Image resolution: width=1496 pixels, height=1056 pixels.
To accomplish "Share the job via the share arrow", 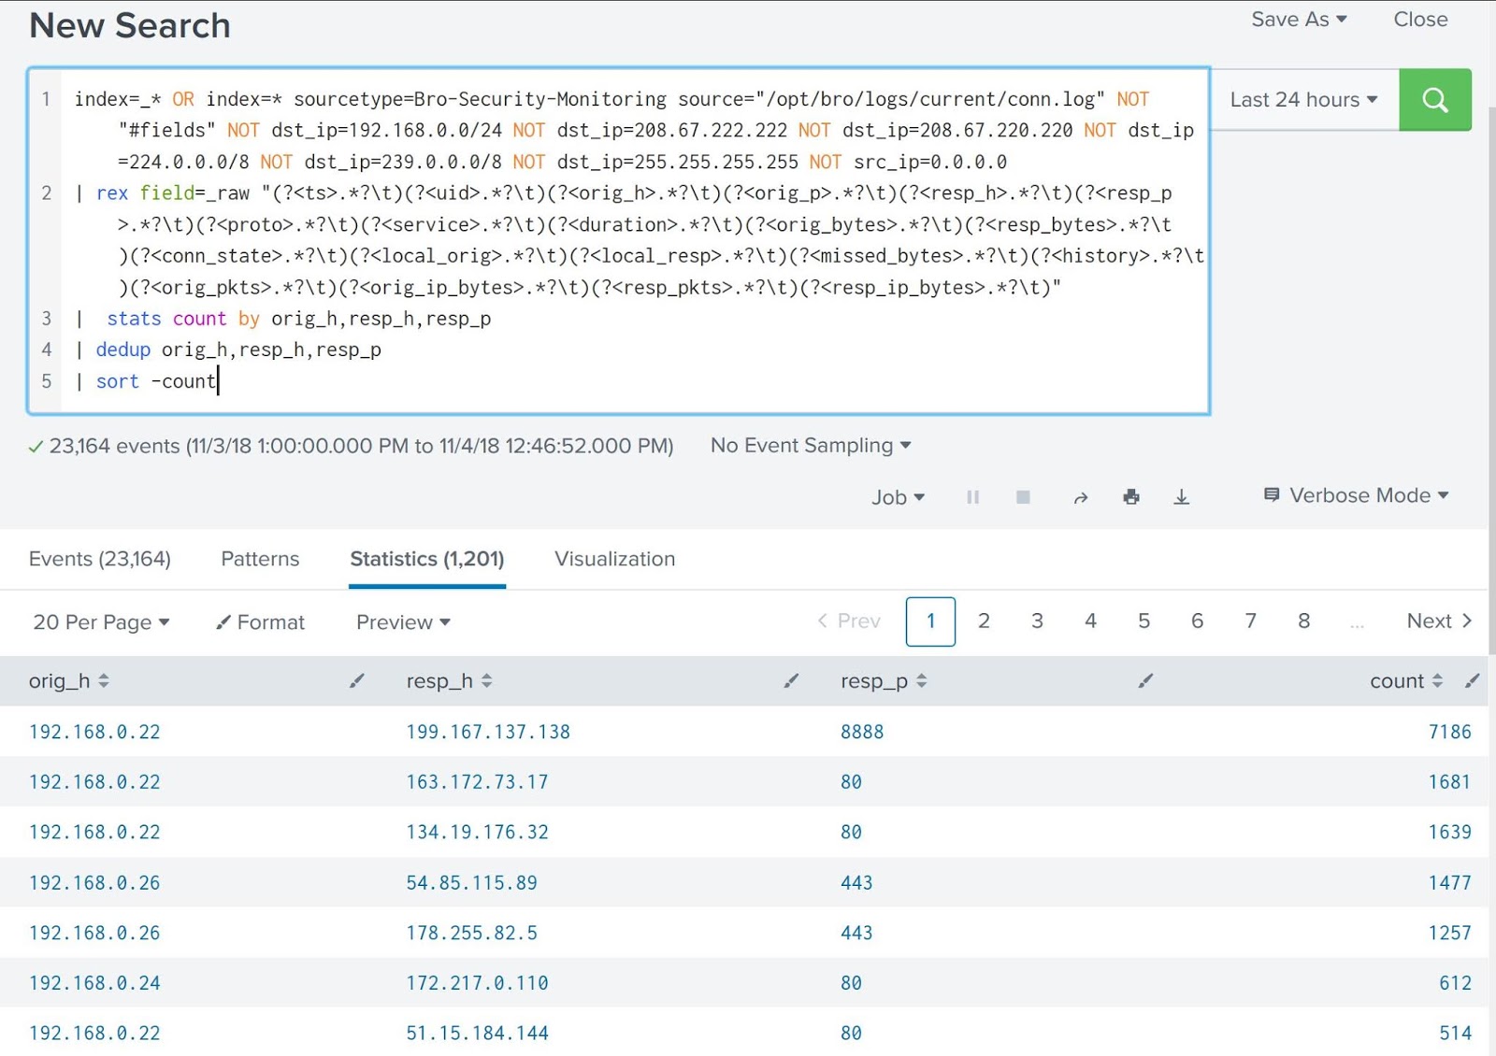I will coord(1082,497).
